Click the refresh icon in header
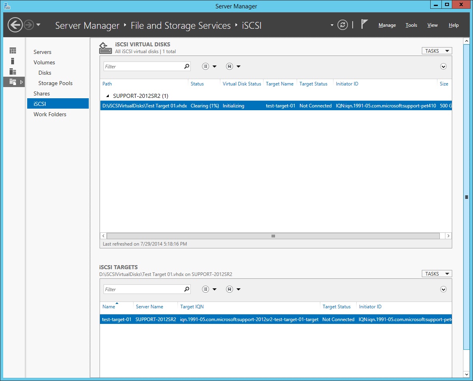 point(343,25)
